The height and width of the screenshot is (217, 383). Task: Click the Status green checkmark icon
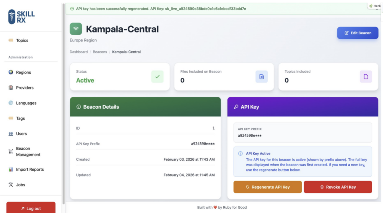157,77
